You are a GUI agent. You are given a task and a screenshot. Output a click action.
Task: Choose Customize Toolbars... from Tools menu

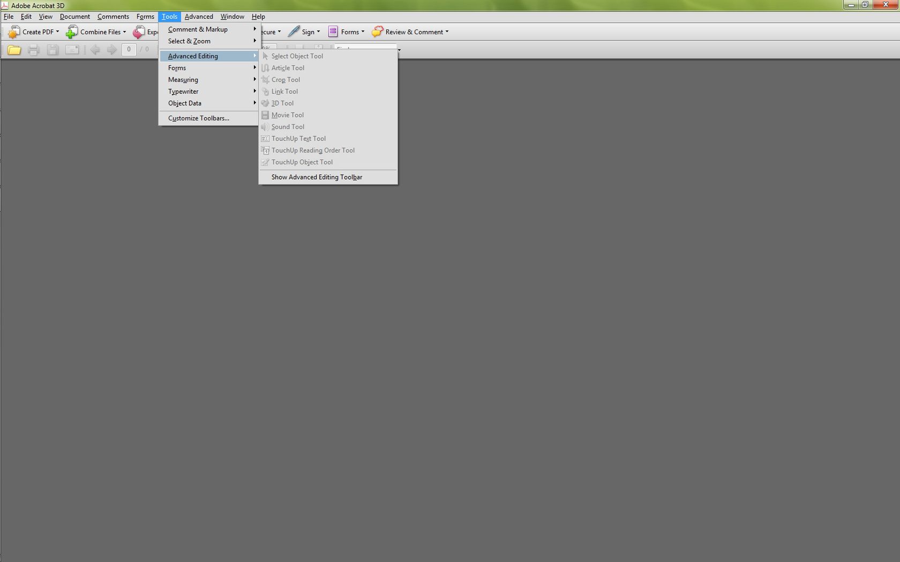click(208, 118)
